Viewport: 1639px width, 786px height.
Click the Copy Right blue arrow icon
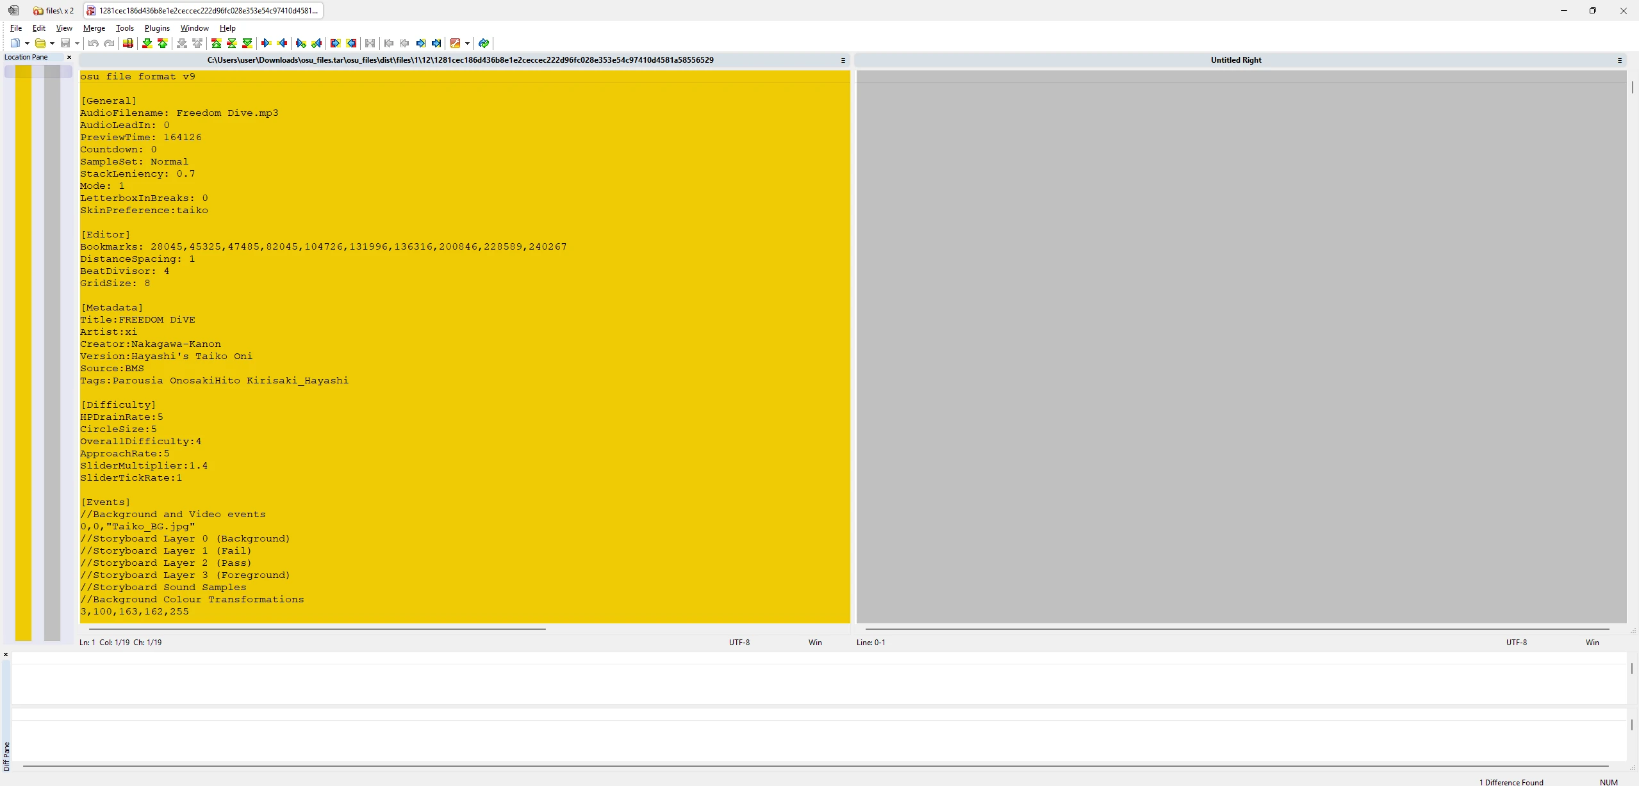point(267,44)
